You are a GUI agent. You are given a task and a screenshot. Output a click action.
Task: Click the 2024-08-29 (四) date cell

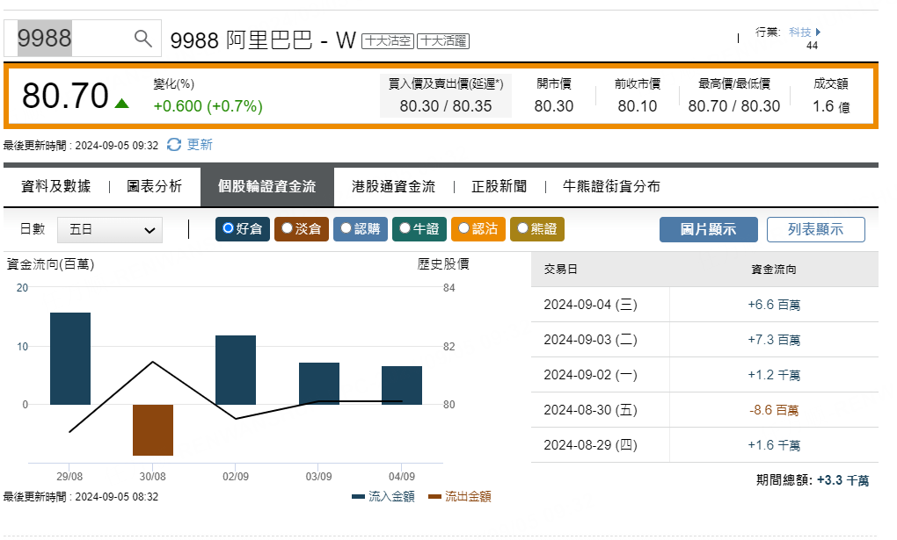[x=590, y=445]
